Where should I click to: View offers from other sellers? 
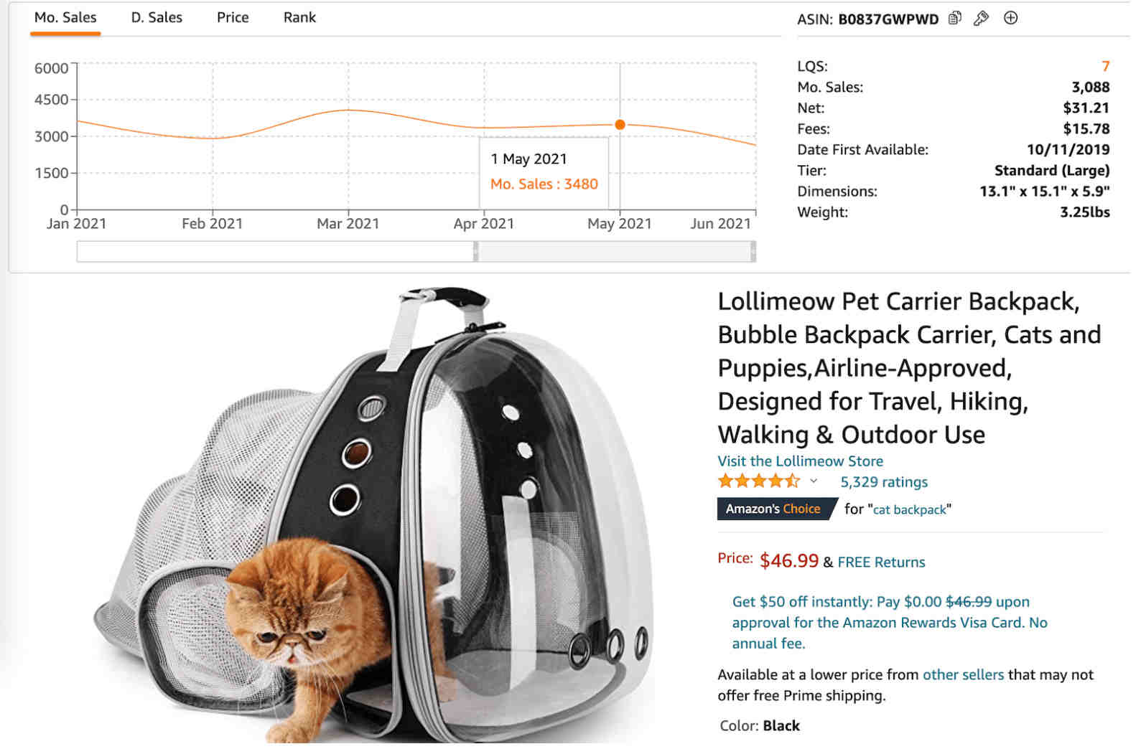963,674
